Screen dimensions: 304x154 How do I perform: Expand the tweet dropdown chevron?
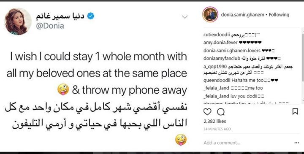[x=185, y=17]
